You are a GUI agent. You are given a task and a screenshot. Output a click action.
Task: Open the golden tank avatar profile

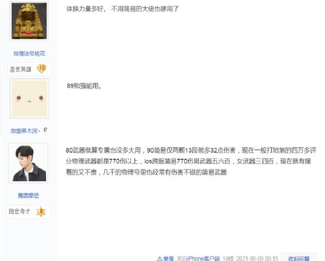pyautogui.click(x=29, y=21)
